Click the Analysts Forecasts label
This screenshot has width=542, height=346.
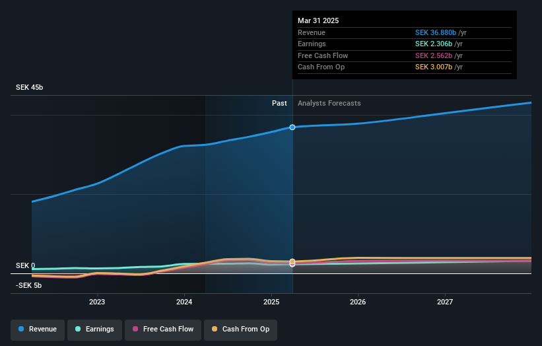pyautogui.click(x=329, y=104)
